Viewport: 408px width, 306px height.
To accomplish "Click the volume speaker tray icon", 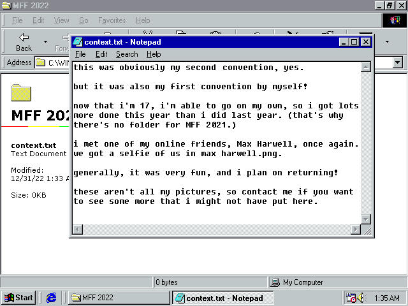I will pyautogui.click(x=361, y=298).
